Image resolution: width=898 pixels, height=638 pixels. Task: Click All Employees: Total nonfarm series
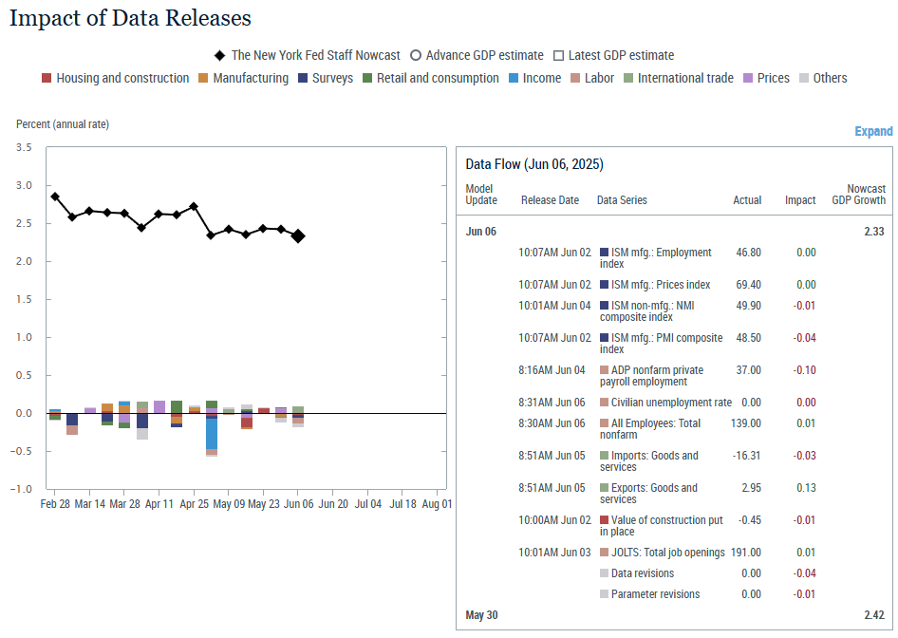click(650, 429)
